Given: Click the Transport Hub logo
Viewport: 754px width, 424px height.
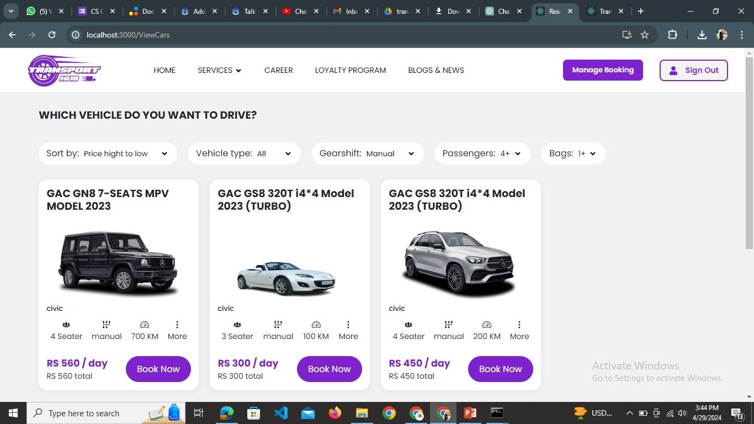Looking at the screenshot, I should click(x=64, y=71).
